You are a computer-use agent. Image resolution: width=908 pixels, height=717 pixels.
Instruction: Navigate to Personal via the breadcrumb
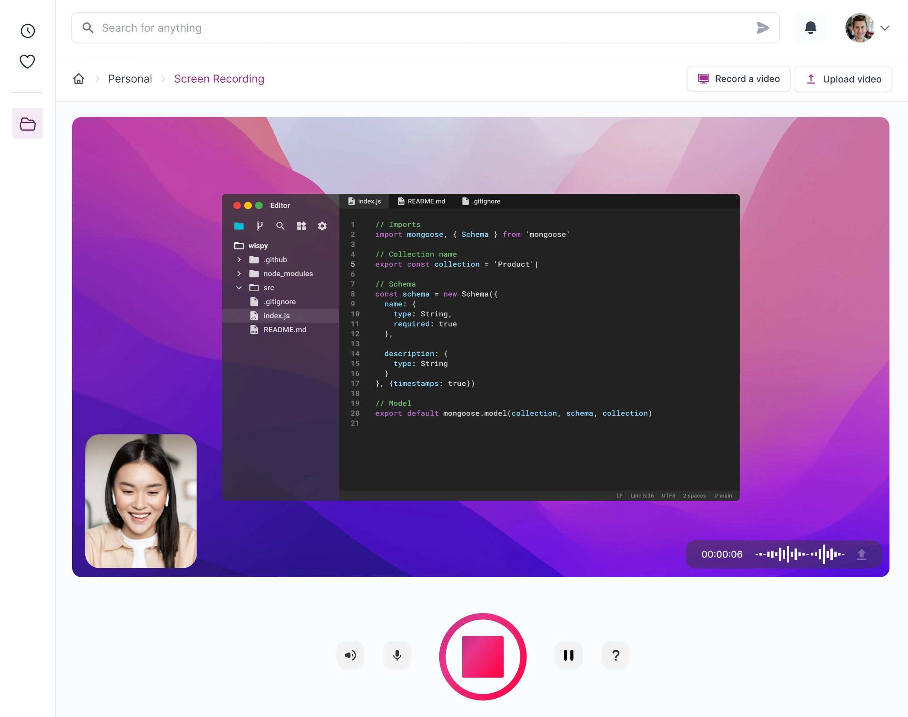pyautogui.click(x=130, y=78)
